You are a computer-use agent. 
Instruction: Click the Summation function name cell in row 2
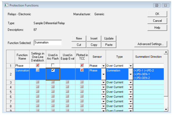click(x=22, y=74)
